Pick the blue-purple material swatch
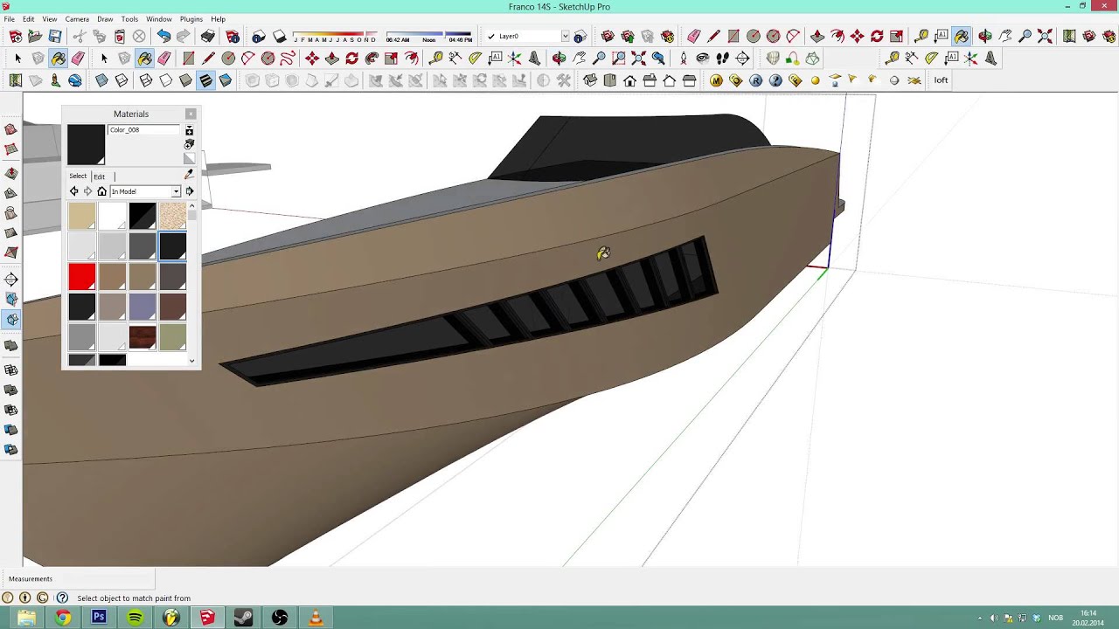This screenshot has width=1119, height=629. [142, 307]
